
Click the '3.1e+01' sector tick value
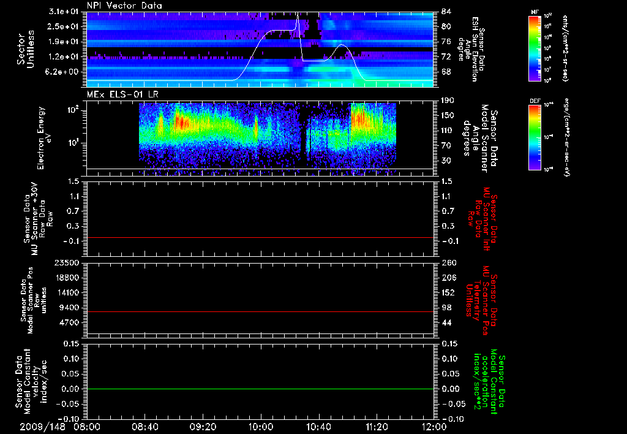pyautogui.click(x=64, y=12)
